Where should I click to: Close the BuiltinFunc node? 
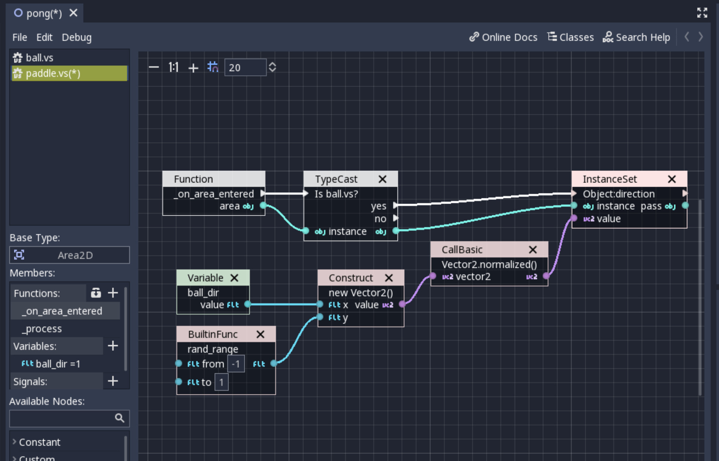[x=260, y=334]
